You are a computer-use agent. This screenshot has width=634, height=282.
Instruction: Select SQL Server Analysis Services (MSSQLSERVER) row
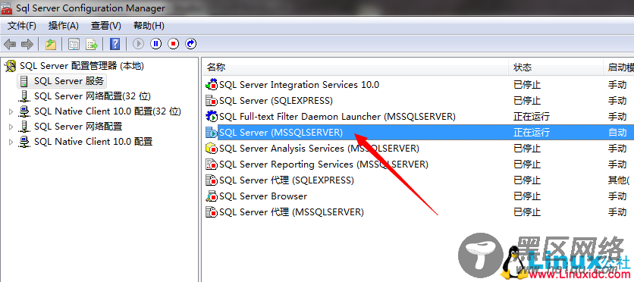coord(418,149)
